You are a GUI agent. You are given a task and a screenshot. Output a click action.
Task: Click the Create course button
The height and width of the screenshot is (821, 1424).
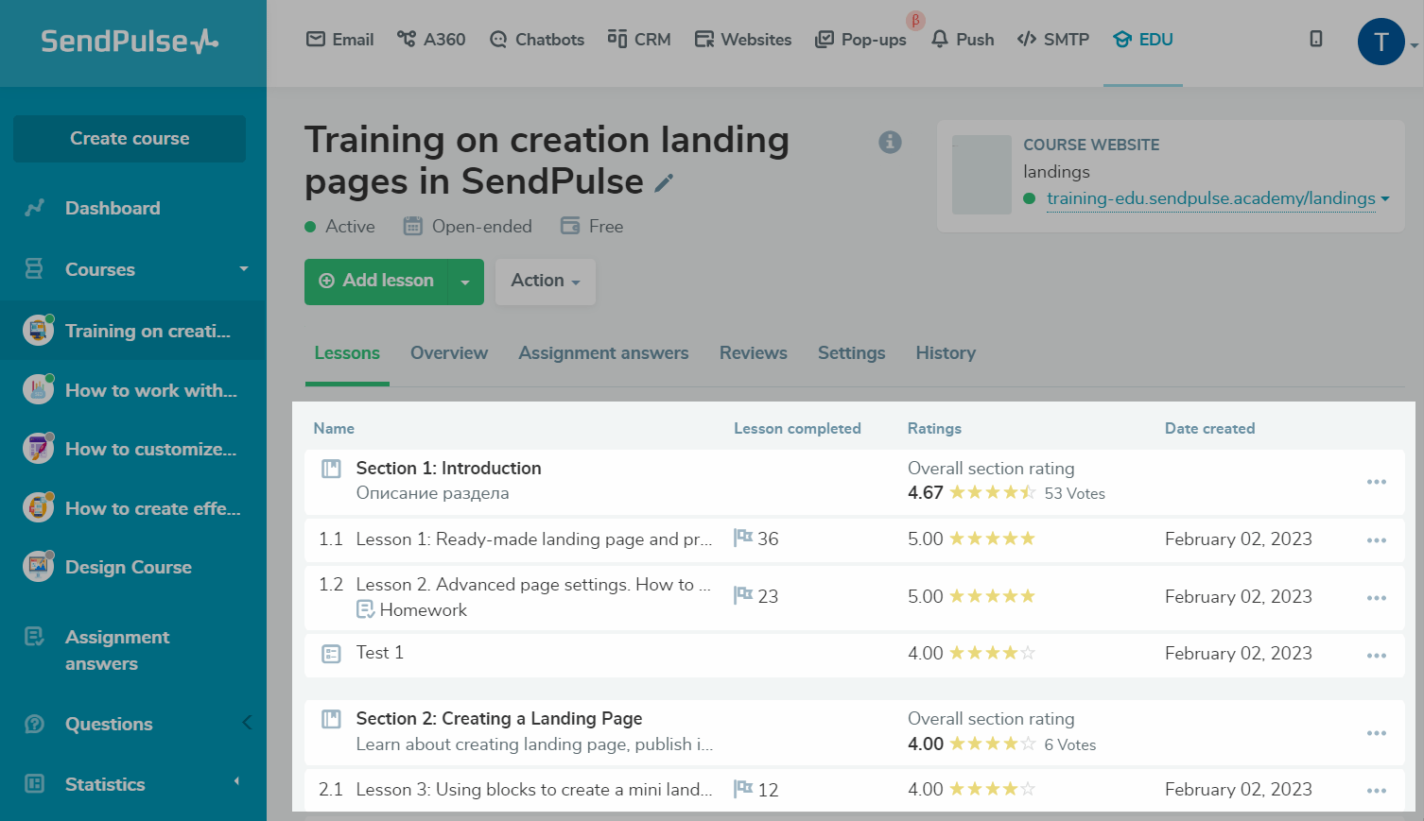tap(130, 139)
